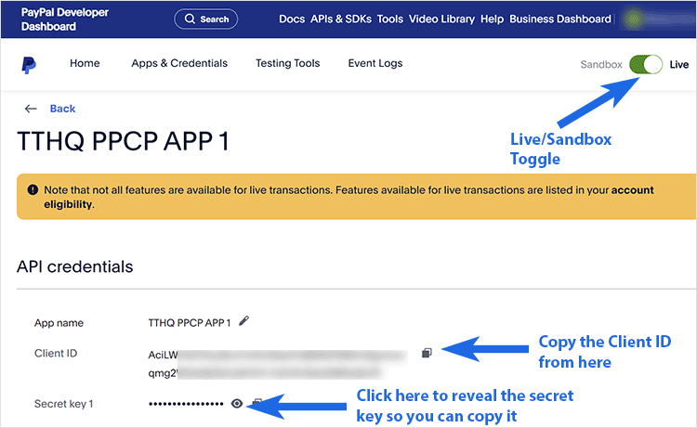Click the App name value TTHQ PPCP APP 1
697x428 pixels.
click(190, 323)
